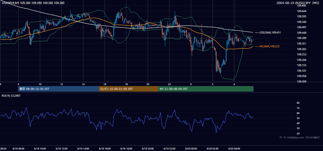This screenshot has height=151, width=323.
Task: Click the 109.155 price axis label
Action: tap(301, 65)
